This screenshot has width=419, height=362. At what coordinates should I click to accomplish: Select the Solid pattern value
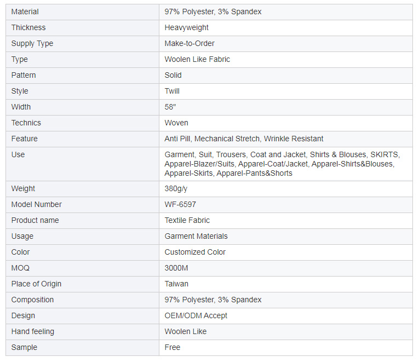point(173,75)
